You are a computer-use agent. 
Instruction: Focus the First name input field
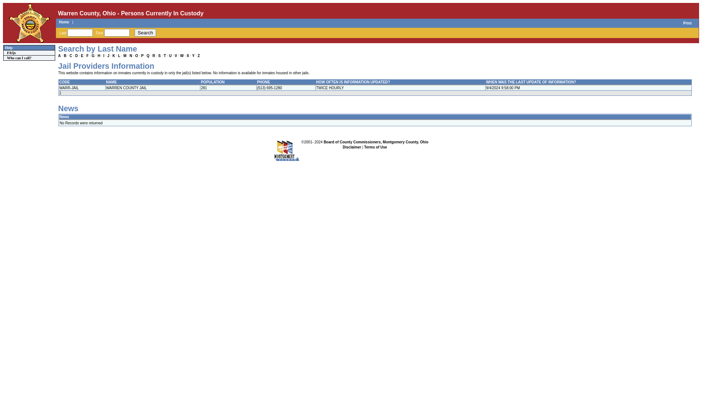(x=117, y=33)
